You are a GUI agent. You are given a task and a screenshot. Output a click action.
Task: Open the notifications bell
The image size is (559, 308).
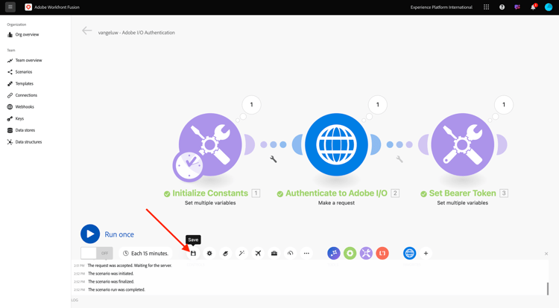pos(533,7)
